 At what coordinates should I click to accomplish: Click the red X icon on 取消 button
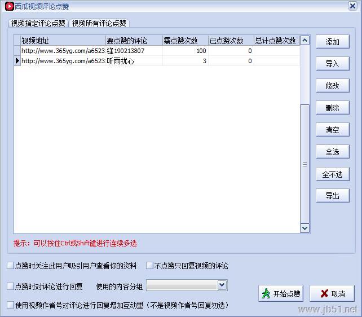(x=324, y=294)
